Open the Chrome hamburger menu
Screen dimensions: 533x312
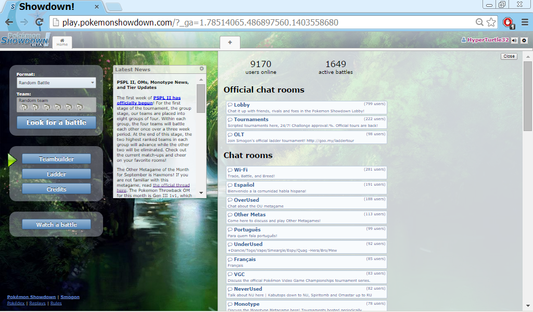[525, 22]
